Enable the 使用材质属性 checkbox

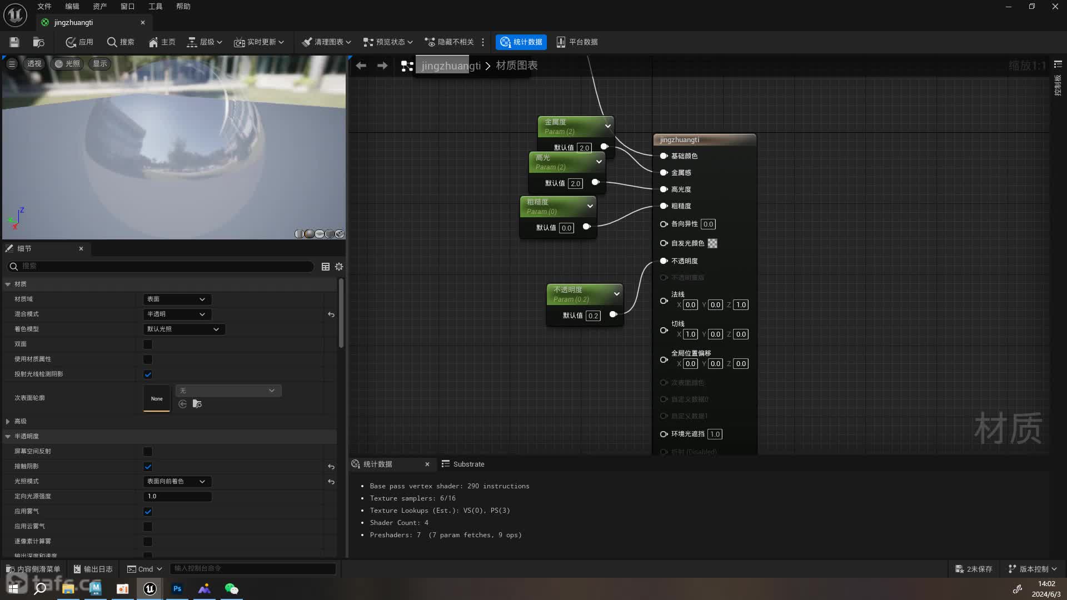(x=148, y=359)
